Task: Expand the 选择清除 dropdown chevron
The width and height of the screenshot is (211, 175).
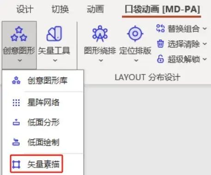Action: (x=205, y=44)
